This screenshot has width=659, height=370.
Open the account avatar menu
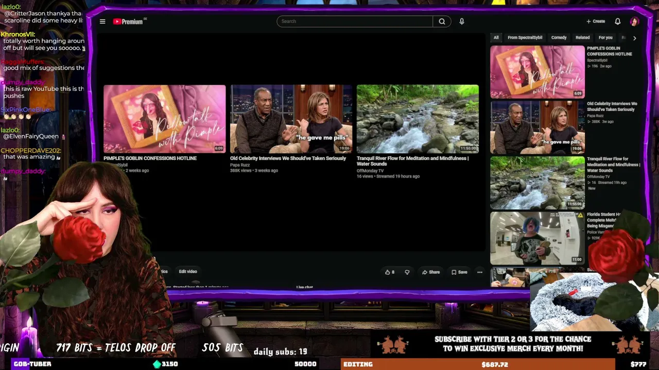click(634, 21)
